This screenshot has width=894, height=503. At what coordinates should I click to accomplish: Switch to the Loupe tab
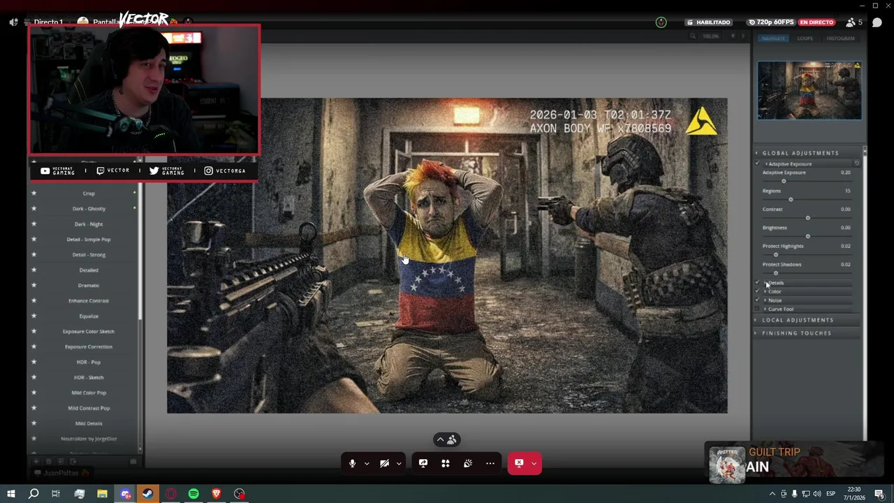tap(805, 38)
